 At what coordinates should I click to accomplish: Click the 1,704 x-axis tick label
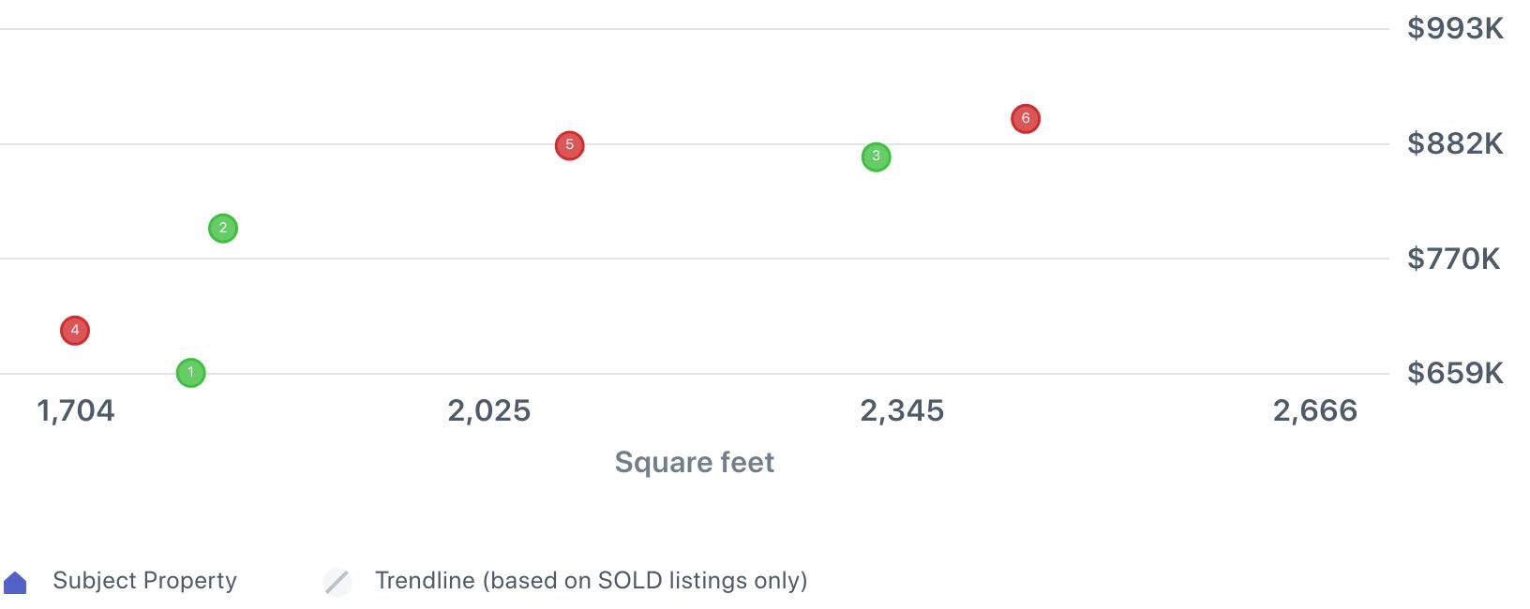click(x=76, y=410)
